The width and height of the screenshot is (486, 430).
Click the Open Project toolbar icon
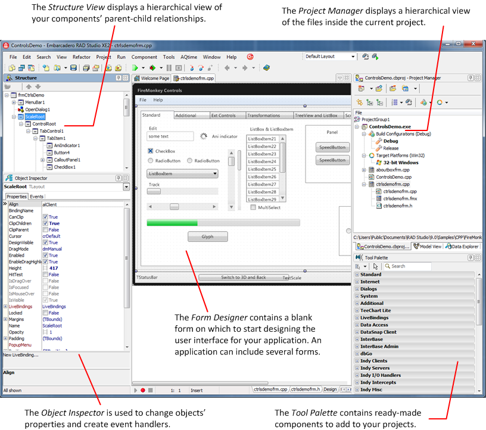pyautogui.click(x=96, y=67)
